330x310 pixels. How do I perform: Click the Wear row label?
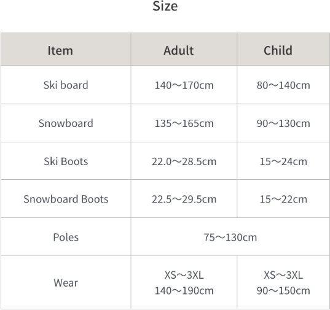(x=66, y=282)
